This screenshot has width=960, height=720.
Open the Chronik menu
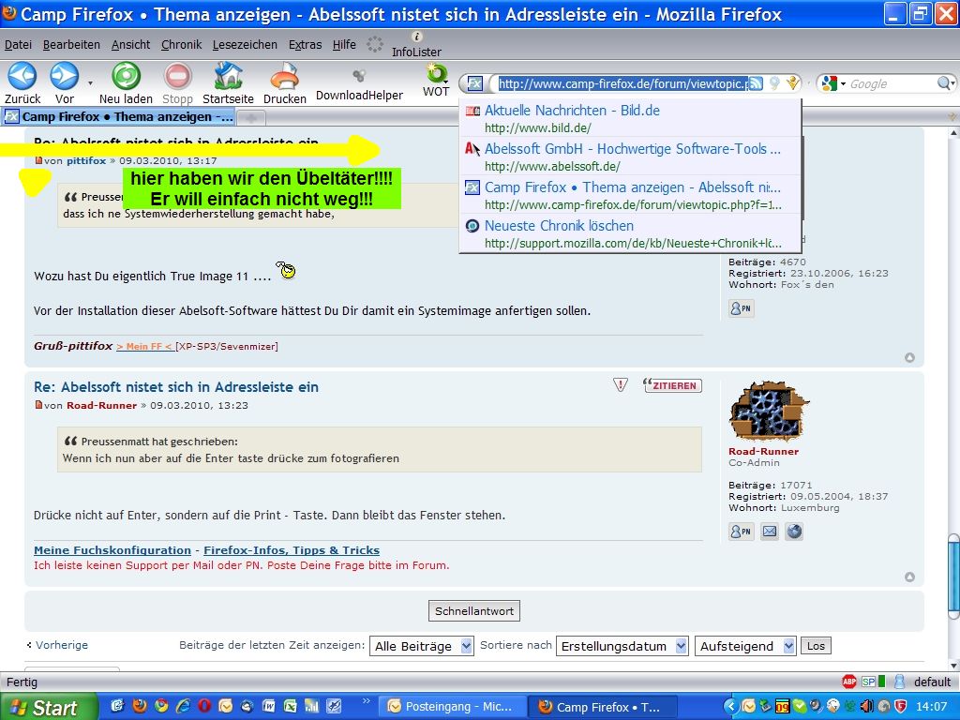pyautogui.click(x=181, y=44)
